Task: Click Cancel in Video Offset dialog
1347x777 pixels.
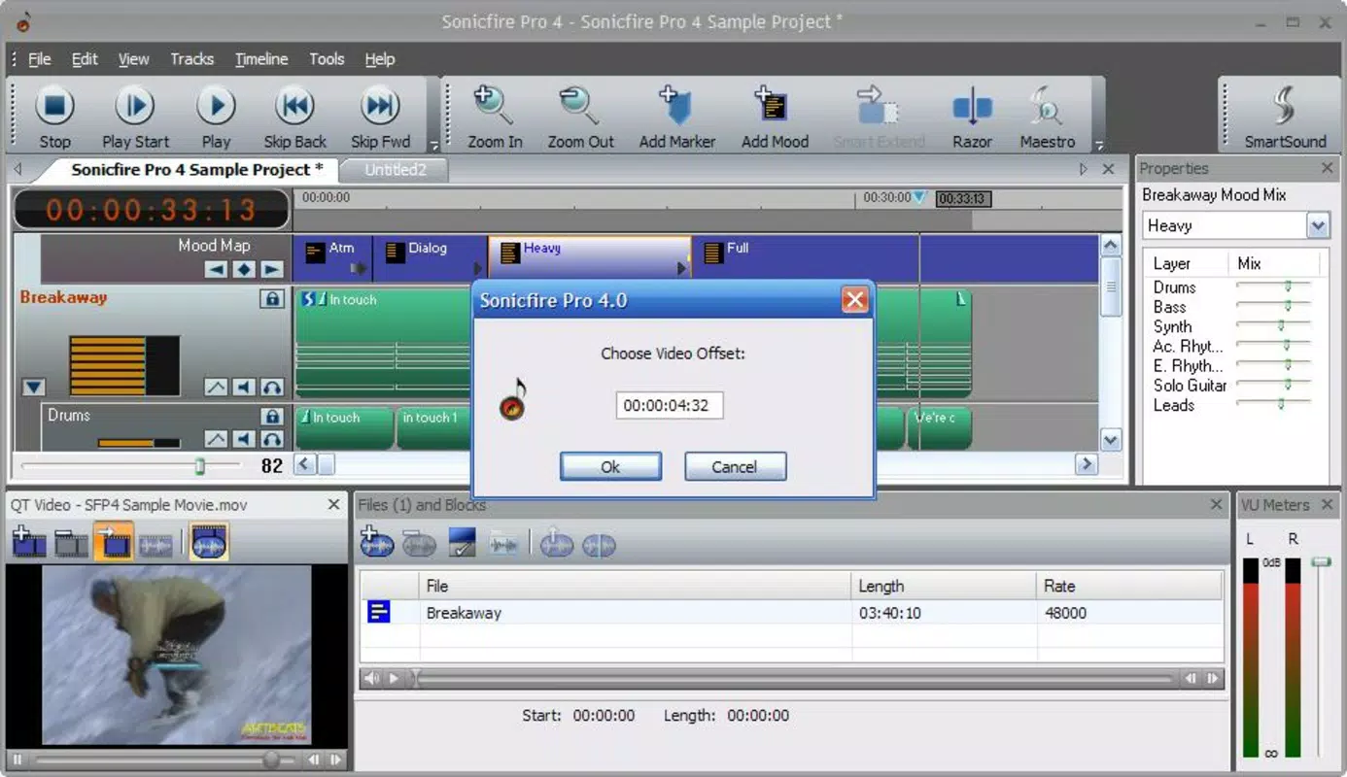Action: tap(735, 466)
